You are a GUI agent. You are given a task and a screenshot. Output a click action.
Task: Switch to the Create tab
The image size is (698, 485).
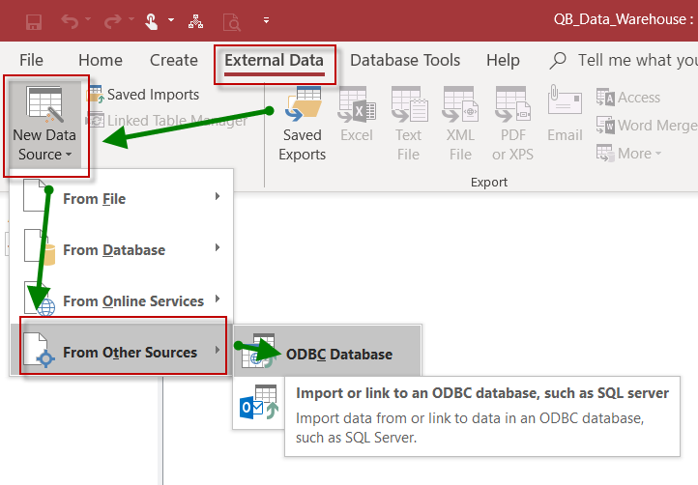tap(174, 60)
